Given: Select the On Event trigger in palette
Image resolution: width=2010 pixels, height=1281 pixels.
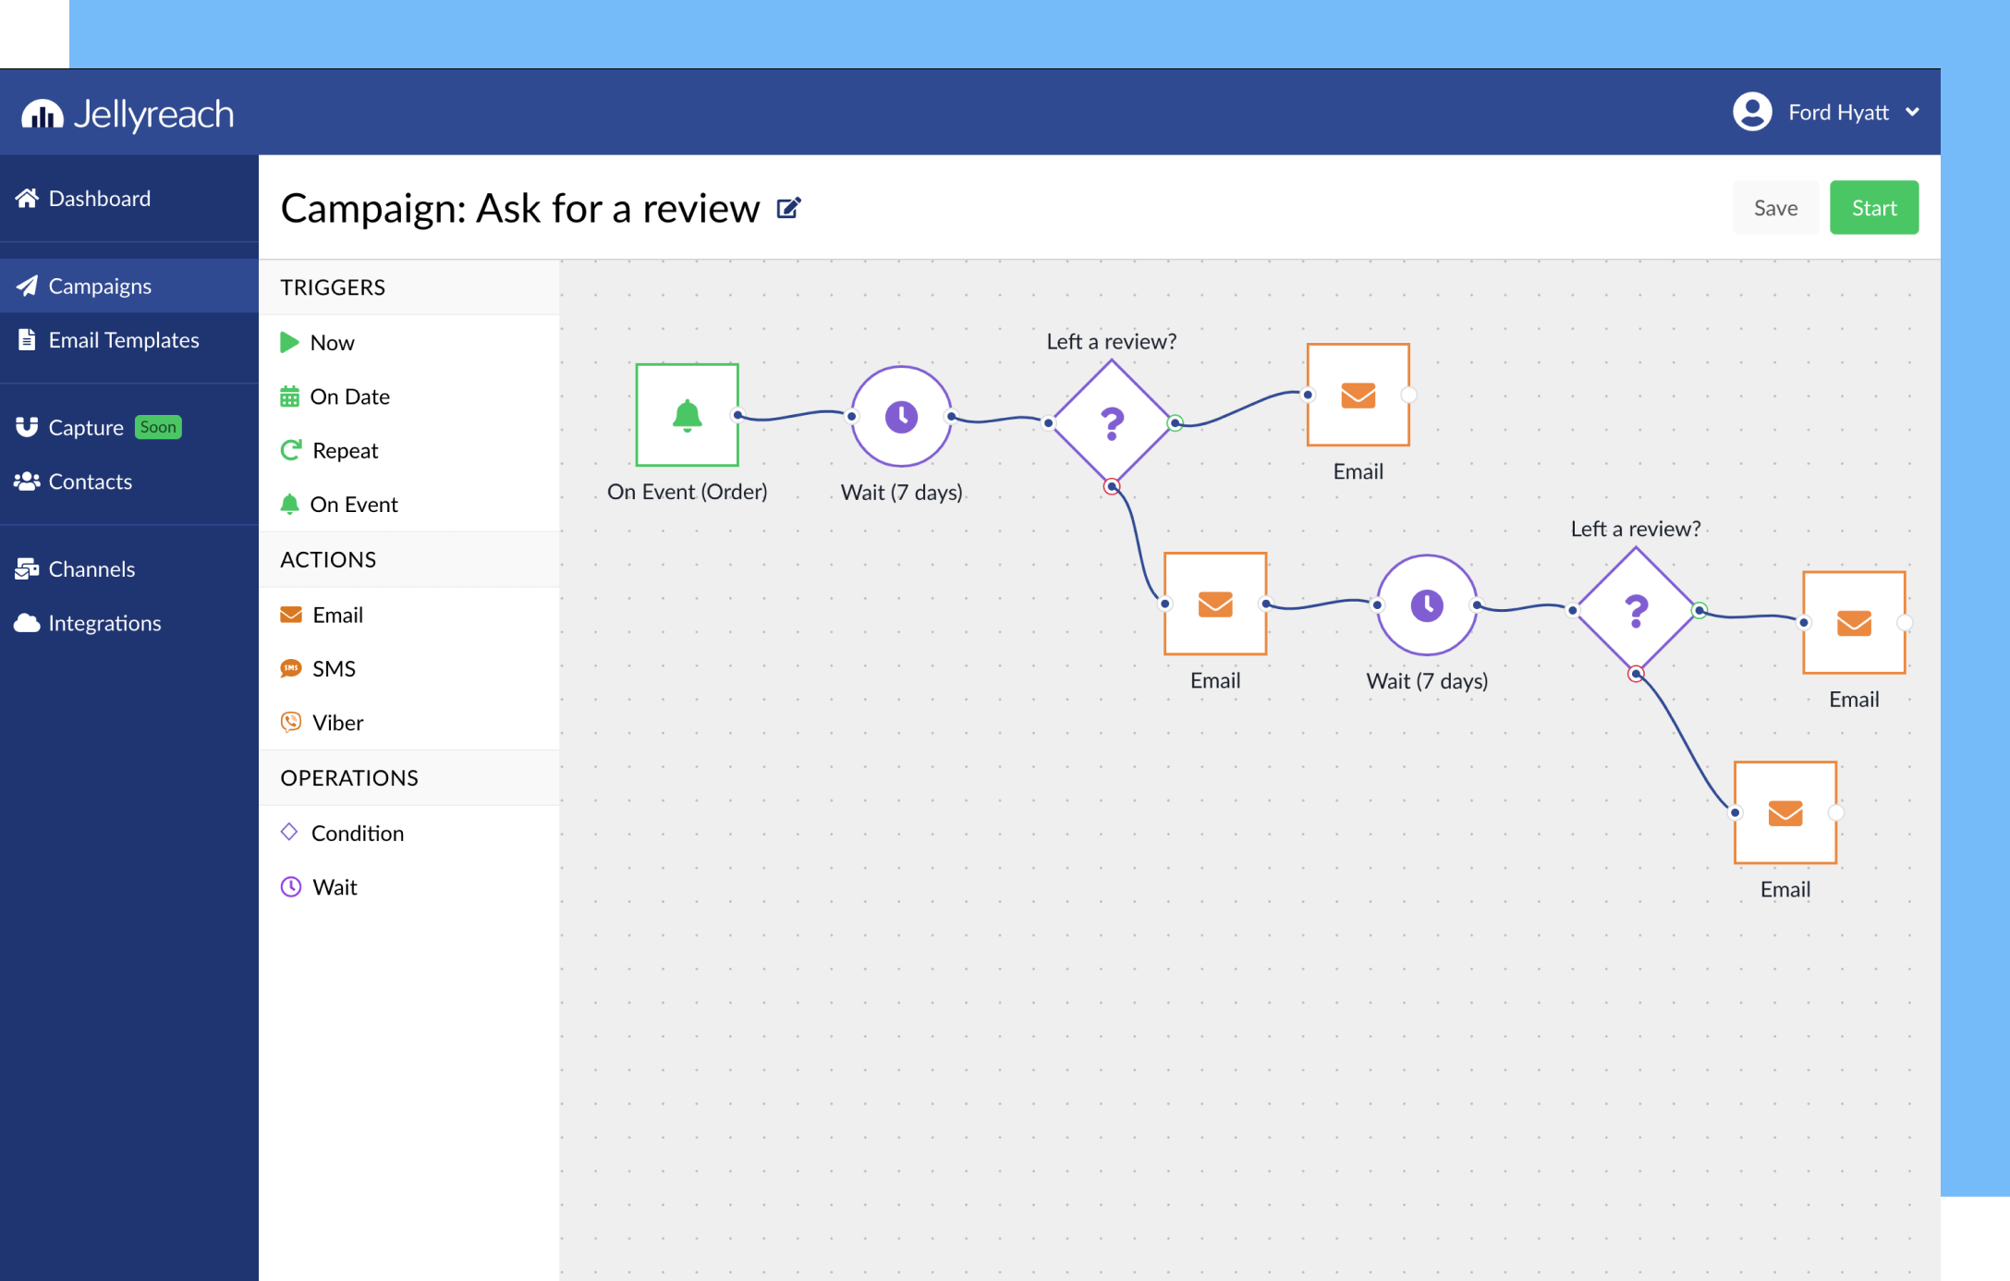Looking at the screenshot, I should [x=409, y=504].
